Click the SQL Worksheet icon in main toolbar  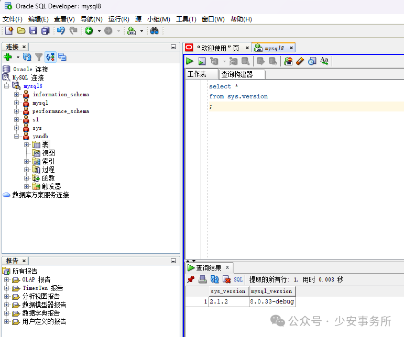pos(132,31)
